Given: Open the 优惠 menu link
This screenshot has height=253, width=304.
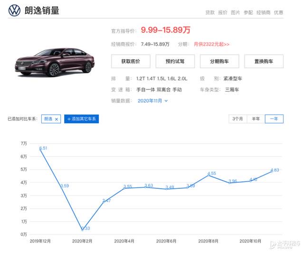Looking at the screenshot, I should (278, 13).
